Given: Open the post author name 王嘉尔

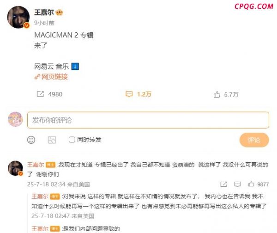Looking at the screenshot, I should [x=44, y=12].
